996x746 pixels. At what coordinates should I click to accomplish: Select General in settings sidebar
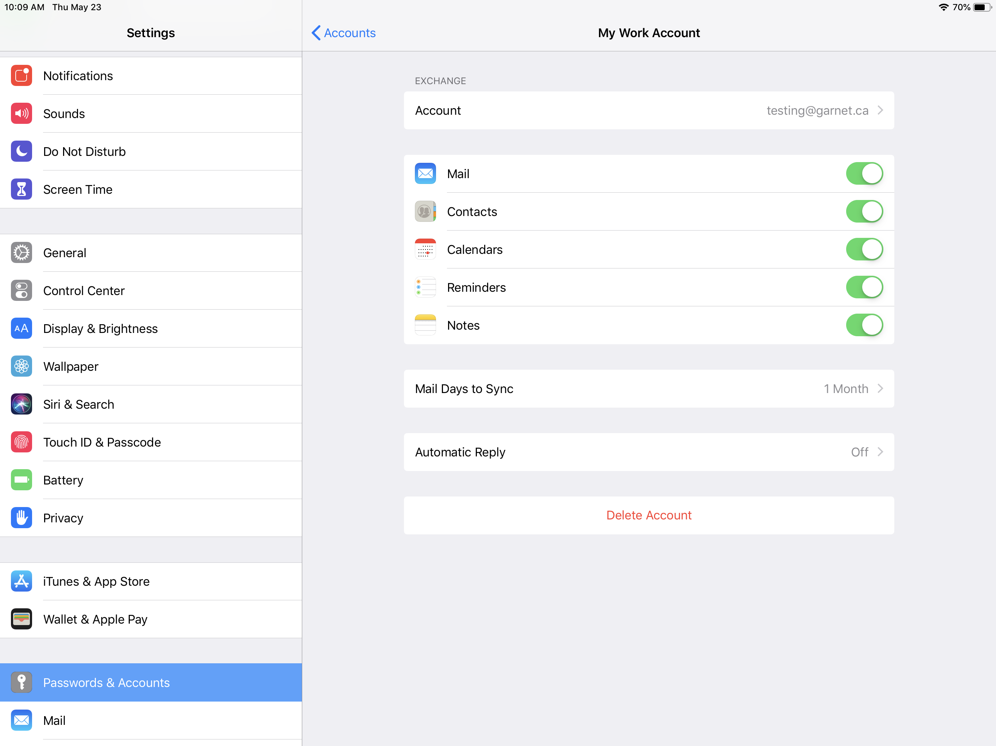65,253
